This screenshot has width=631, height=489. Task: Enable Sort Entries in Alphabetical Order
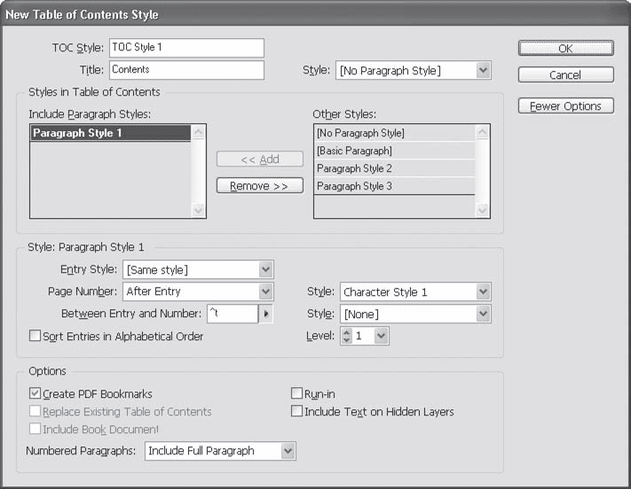(x=35, y=337)
